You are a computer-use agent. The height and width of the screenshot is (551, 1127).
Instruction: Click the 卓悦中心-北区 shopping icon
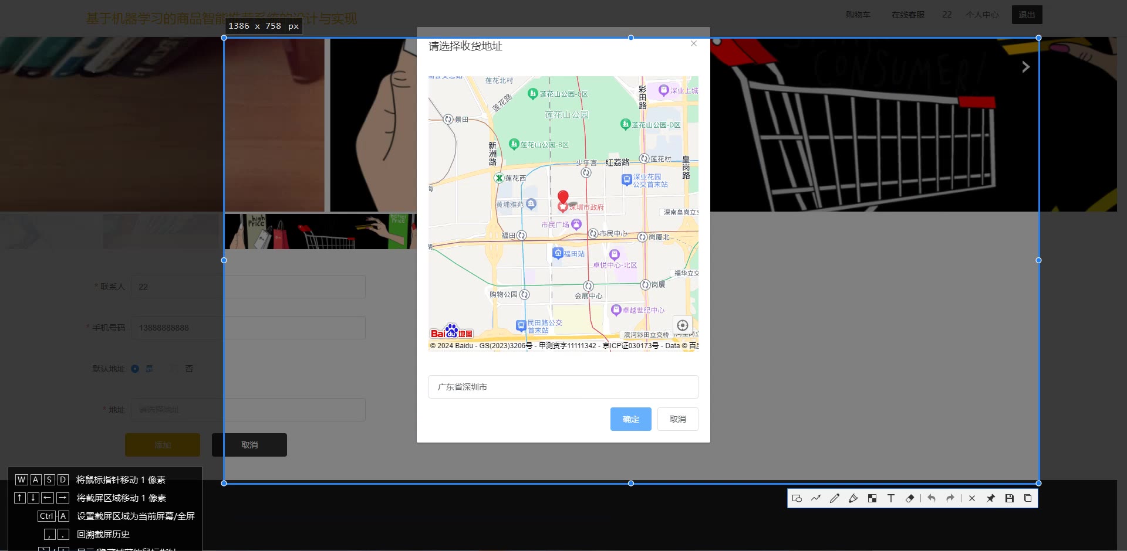615,254
